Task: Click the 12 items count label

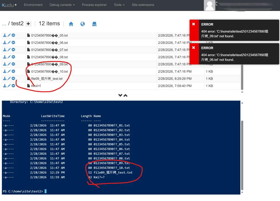Action: [49, 24]
